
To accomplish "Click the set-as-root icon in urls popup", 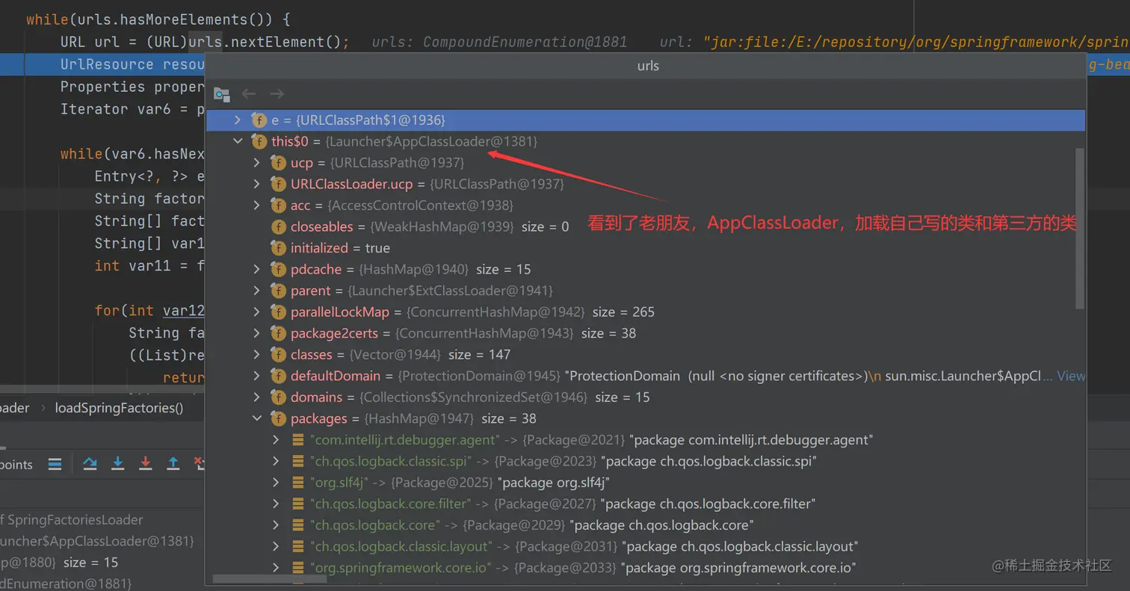I will [222, 94].
